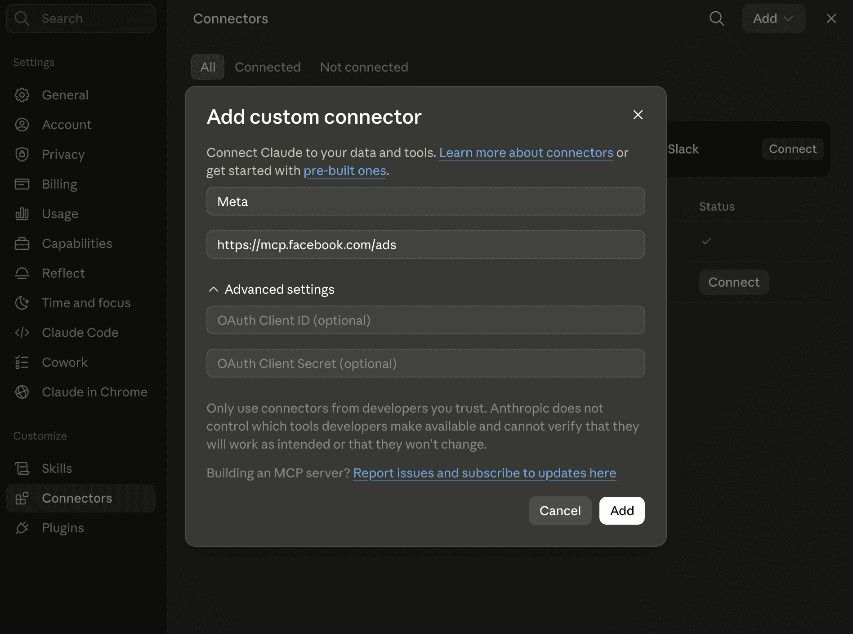The image size is (853, 634).
Task: Collapse the Advanced settings section
Action: [271, 289]
